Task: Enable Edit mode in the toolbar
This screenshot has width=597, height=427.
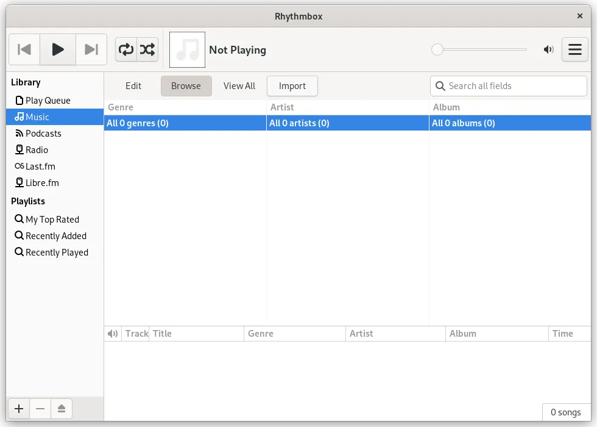Action: 133,86
